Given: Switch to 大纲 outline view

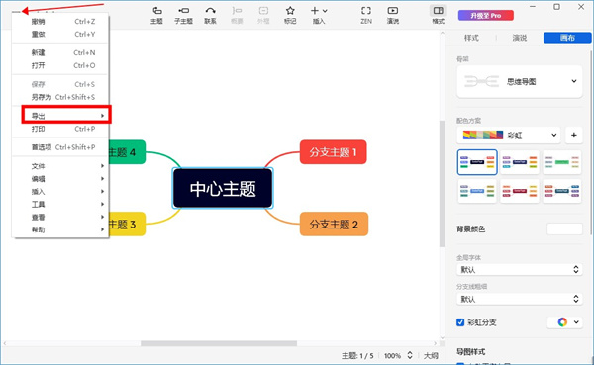Looking at the screenshot, I should click(431, 355).
